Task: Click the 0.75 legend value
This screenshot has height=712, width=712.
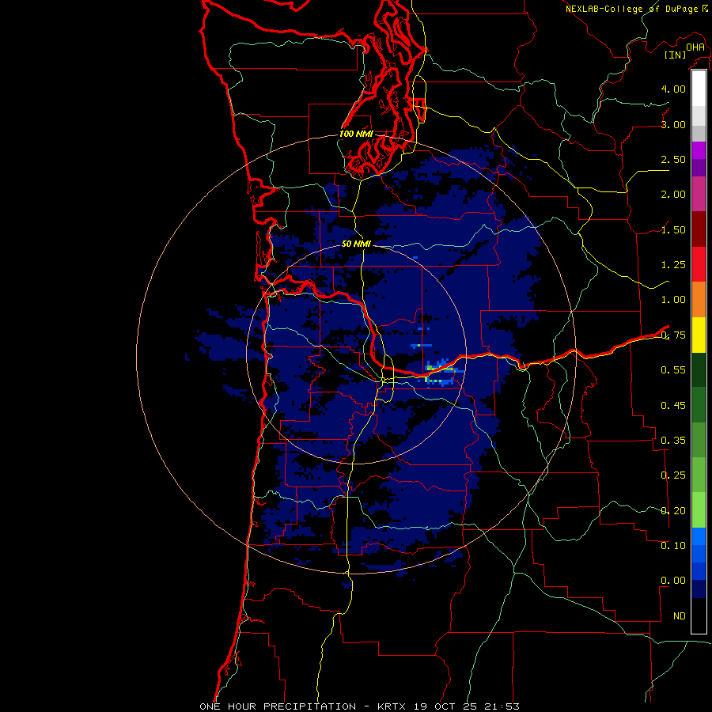Action: point(673,335)
